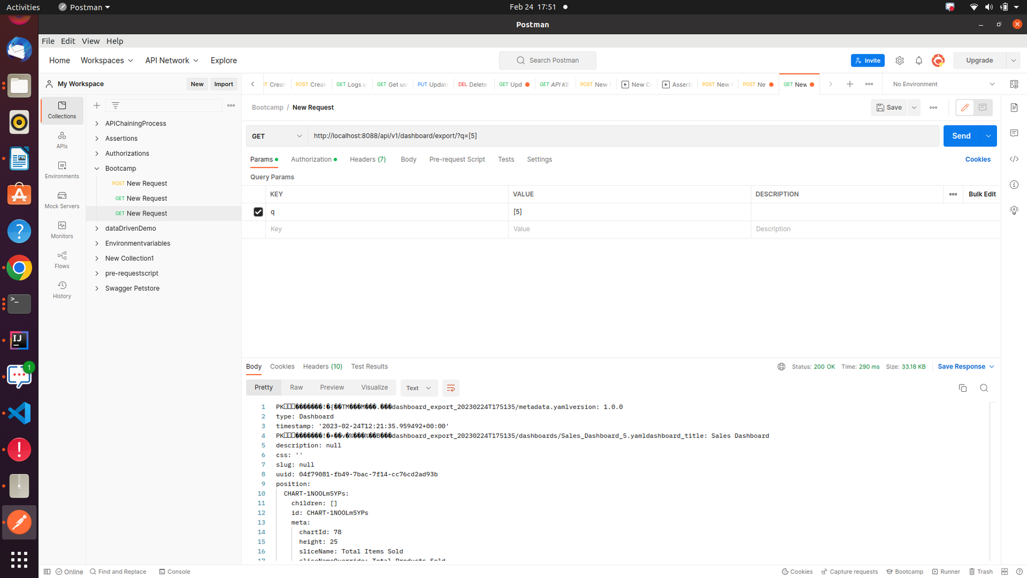
Task: Open the Send button dropdown arrow
Action: coord(988,136)
